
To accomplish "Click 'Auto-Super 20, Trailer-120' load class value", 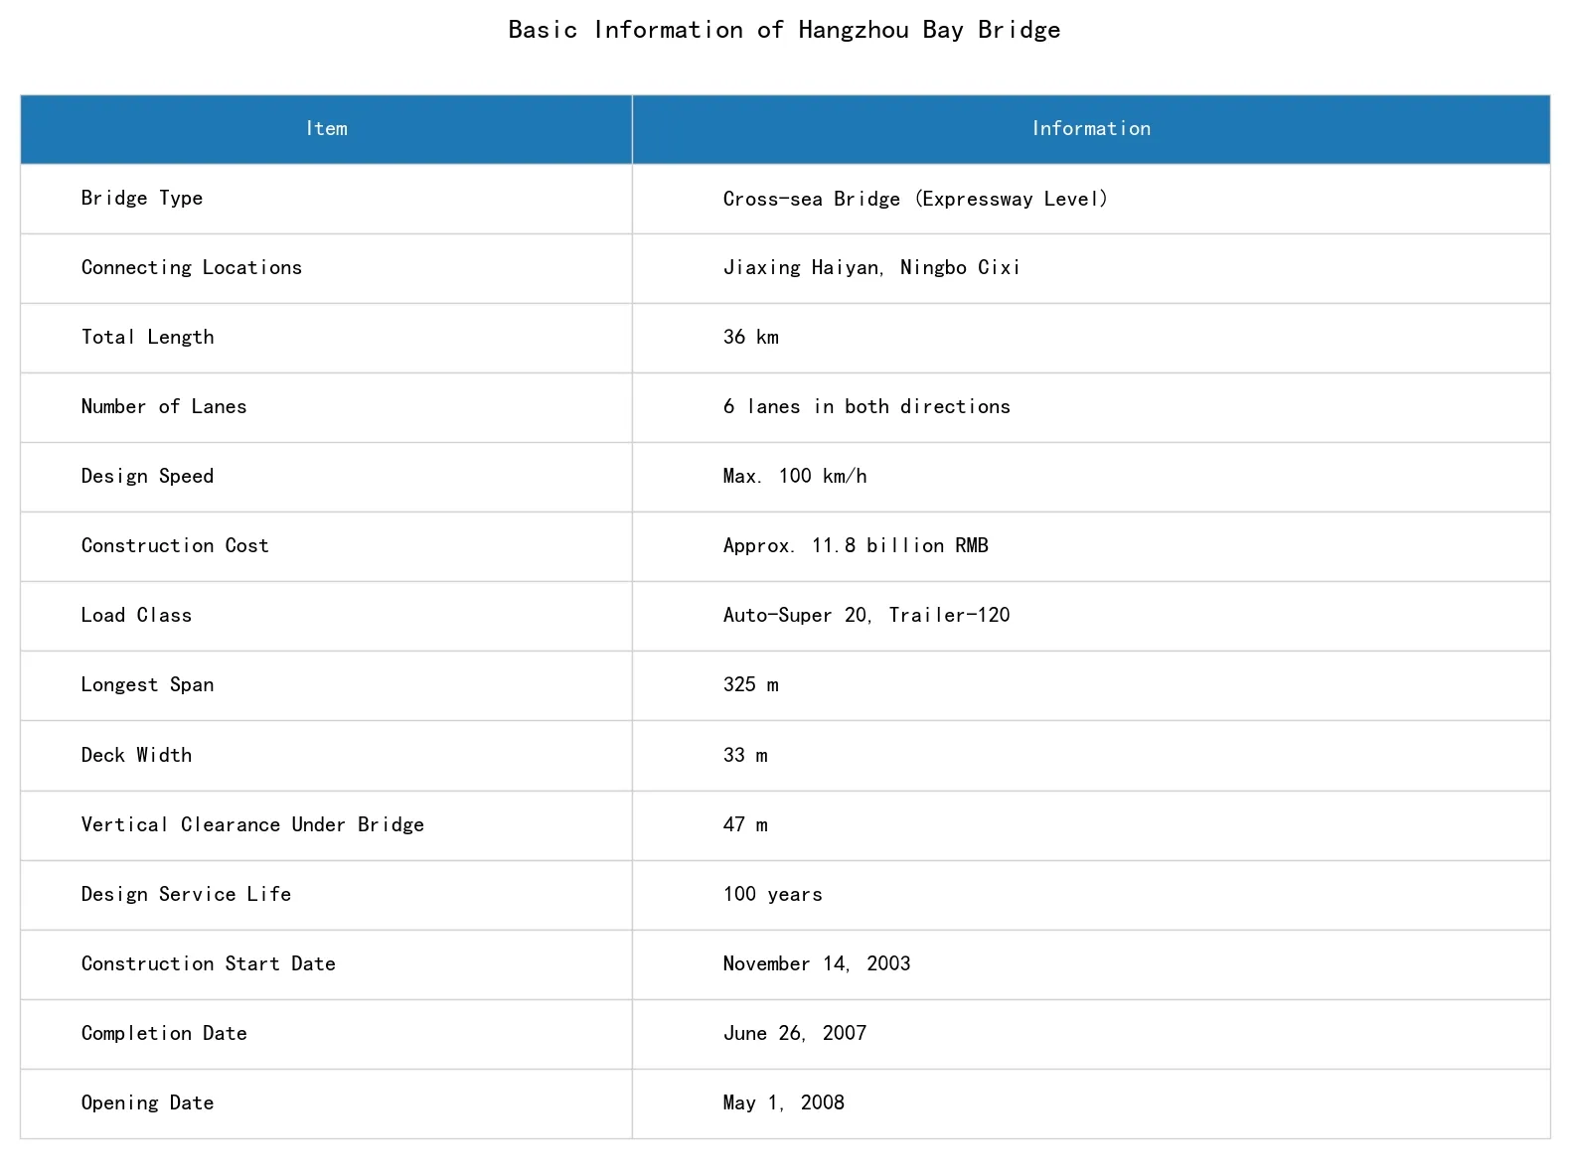I will pos(866,616).
